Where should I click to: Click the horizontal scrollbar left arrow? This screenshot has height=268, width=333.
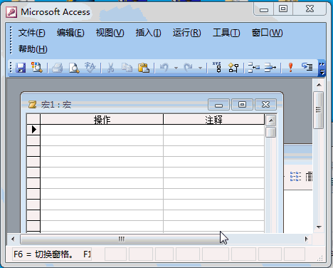click(13, 239)
